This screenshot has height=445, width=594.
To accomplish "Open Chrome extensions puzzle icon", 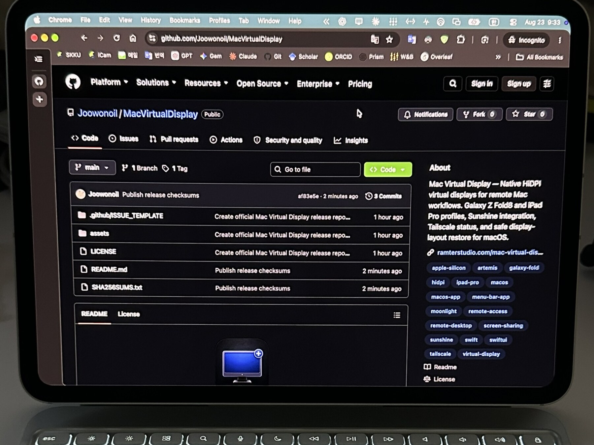I will click(461, 40).
